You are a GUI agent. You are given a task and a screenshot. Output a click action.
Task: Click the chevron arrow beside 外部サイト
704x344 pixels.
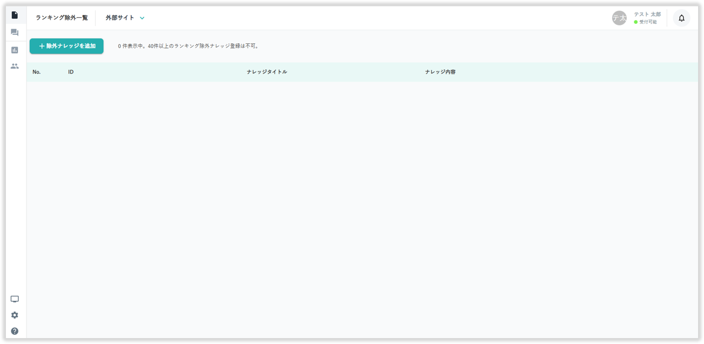[x=142, y=18]
